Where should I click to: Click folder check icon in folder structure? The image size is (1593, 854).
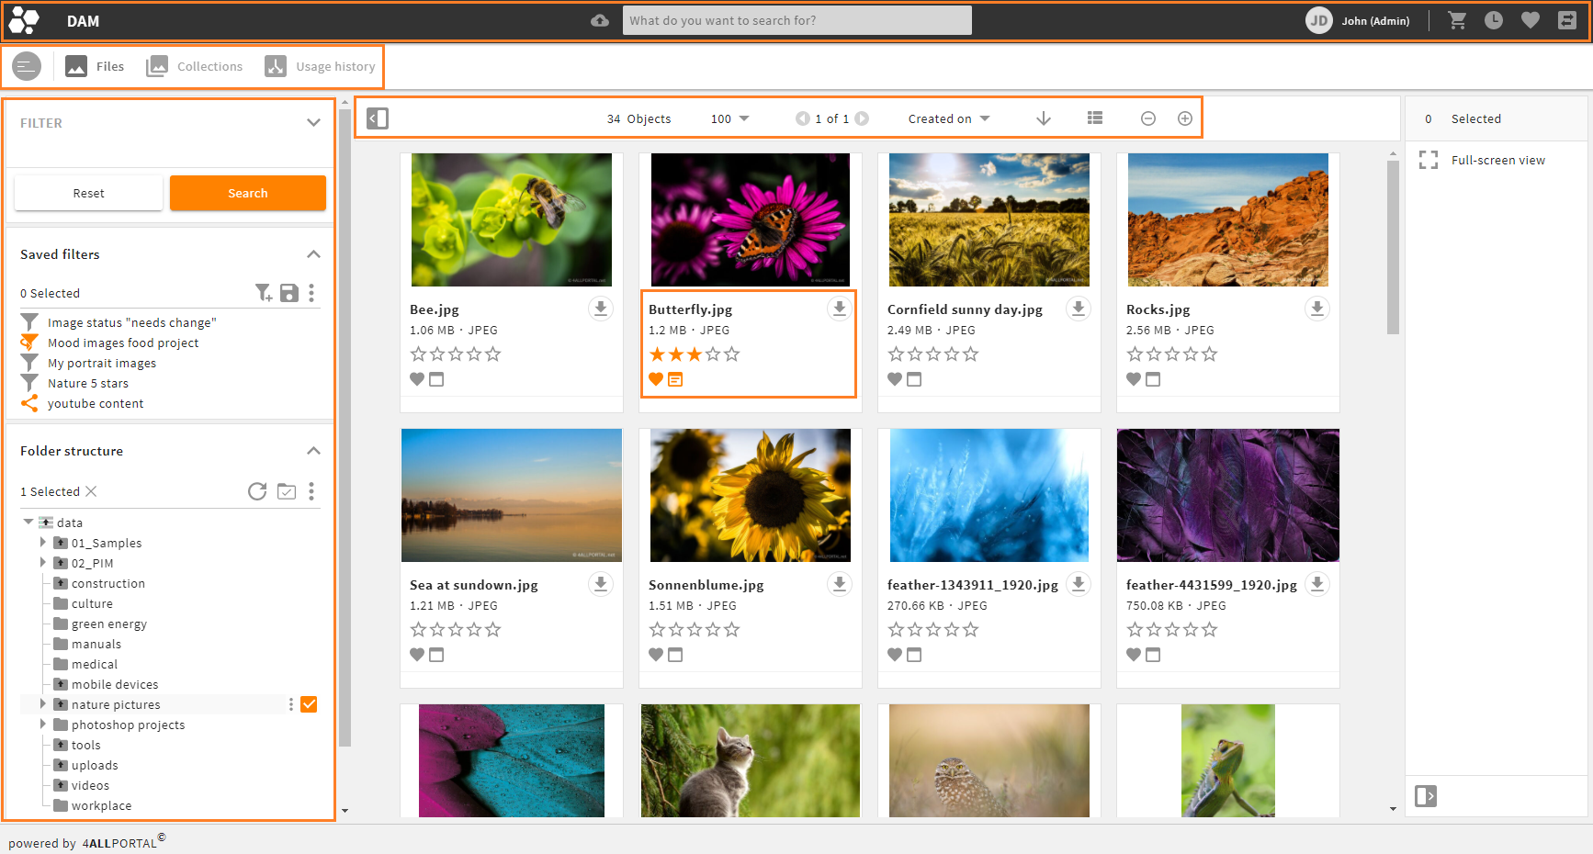pos(287,491)
